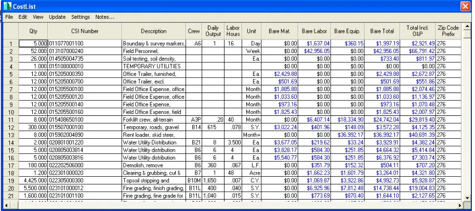This screenshot has height=211, width=475.
Task: Click CSI number 015205500140
Action: [85, 104]
